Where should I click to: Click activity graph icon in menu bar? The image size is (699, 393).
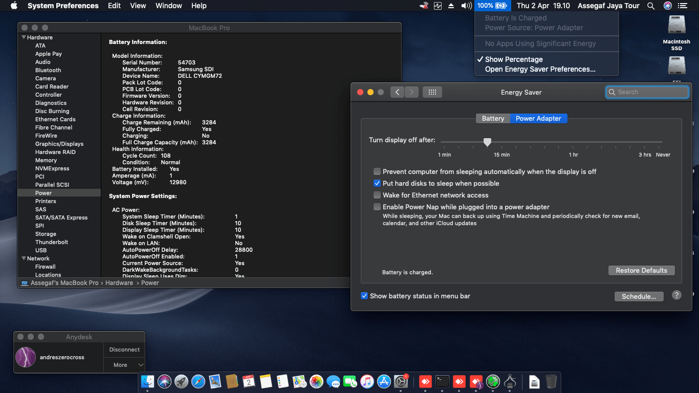click(x=438, y=6)
